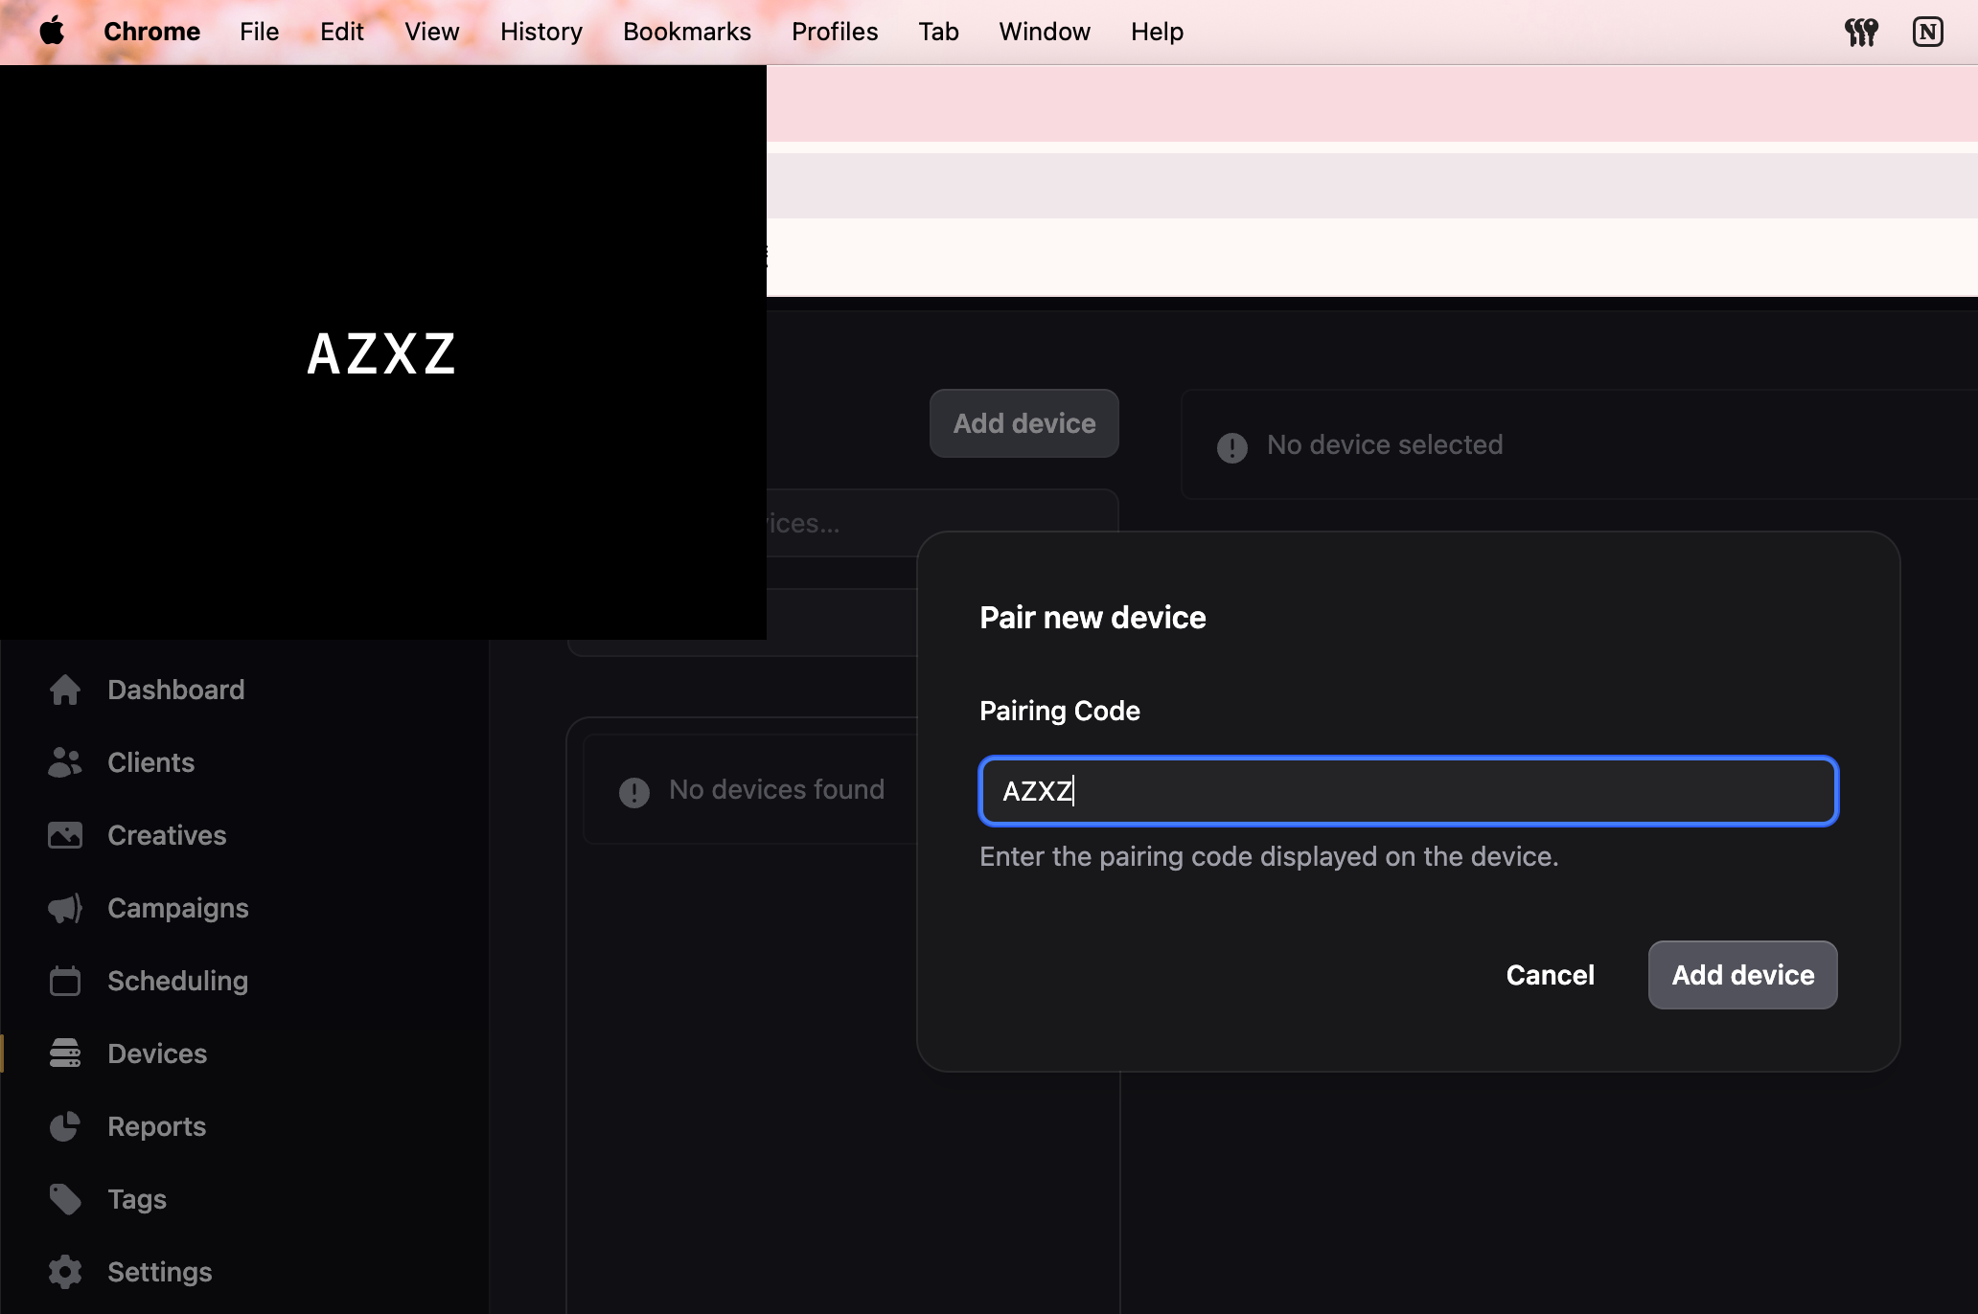This screenshot has width=1978, height=1314.
Task: Open the Dashboard home icon
Action: pyautogui.click(x=65, y=690)
